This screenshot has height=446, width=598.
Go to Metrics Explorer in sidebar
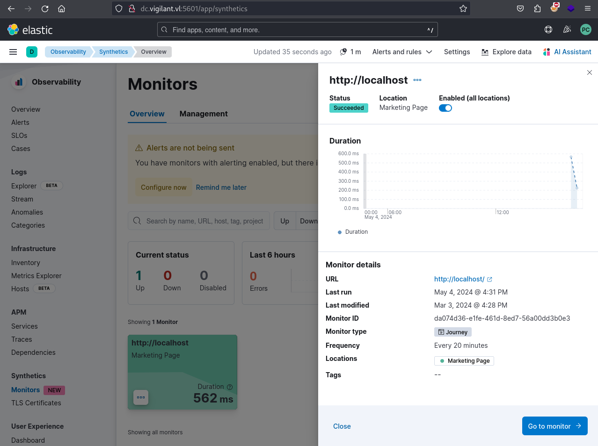(36, 276)
